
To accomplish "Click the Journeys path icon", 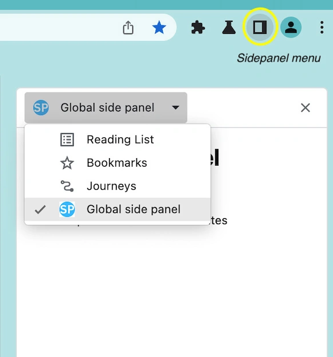I will [x=67, y=186].
